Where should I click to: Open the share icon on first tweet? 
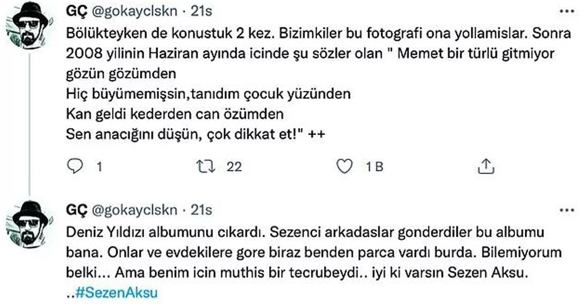pyautogui.click(x=485, y=167)
